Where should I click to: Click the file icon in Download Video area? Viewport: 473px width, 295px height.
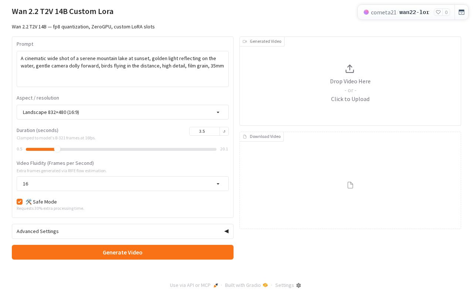click(350, 185)
